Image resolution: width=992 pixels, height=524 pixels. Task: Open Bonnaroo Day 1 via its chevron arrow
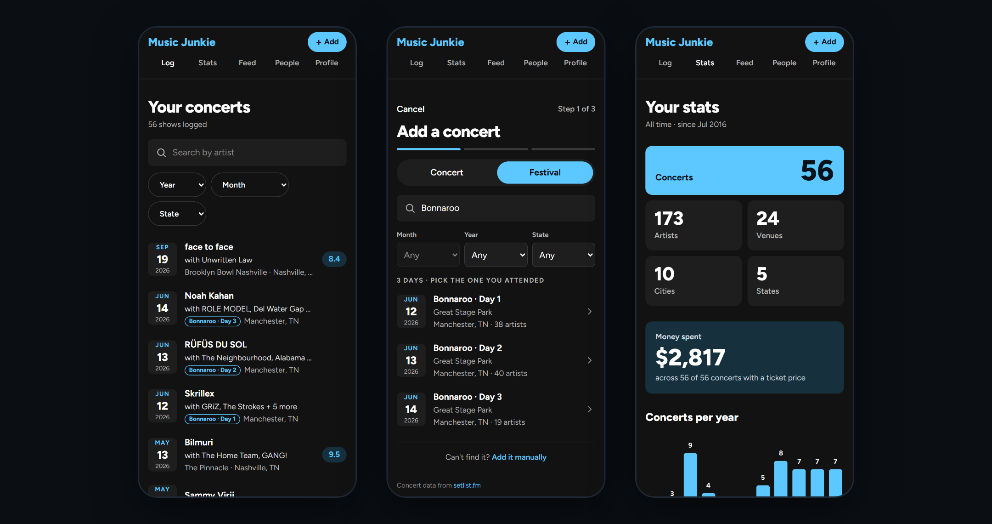[x=589, y=312]
